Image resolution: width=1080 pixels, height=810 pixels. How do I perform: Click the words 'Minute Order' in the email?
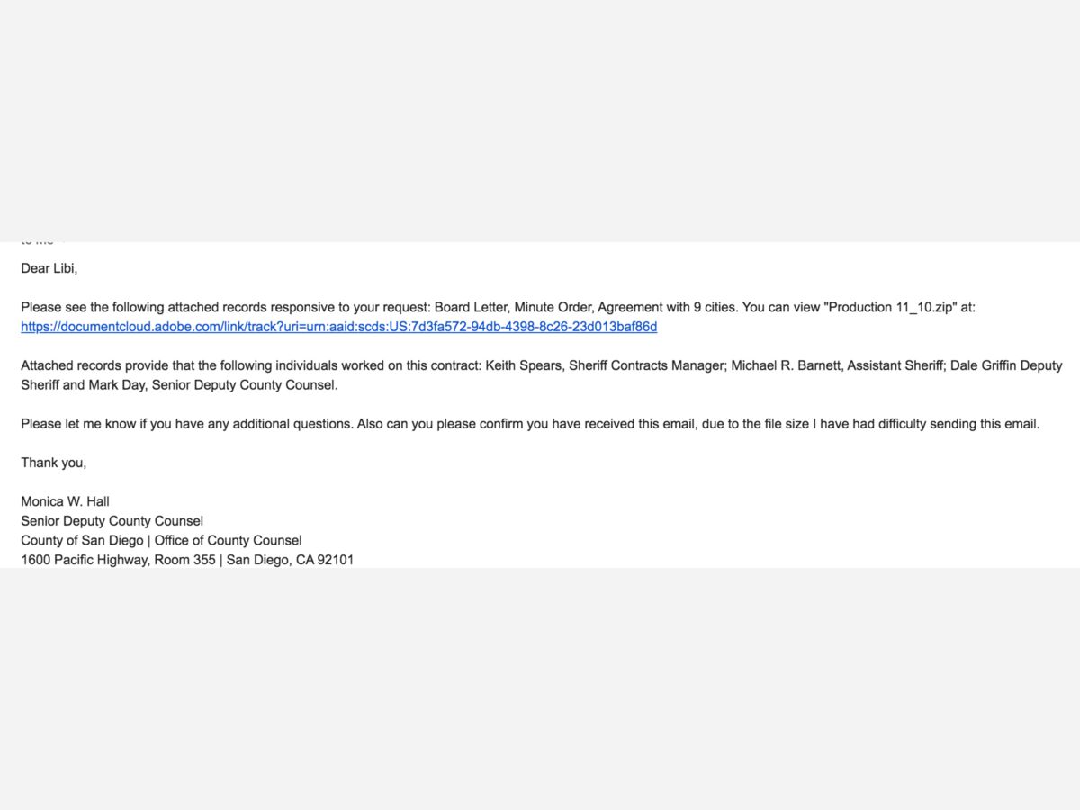coord(553,307)
